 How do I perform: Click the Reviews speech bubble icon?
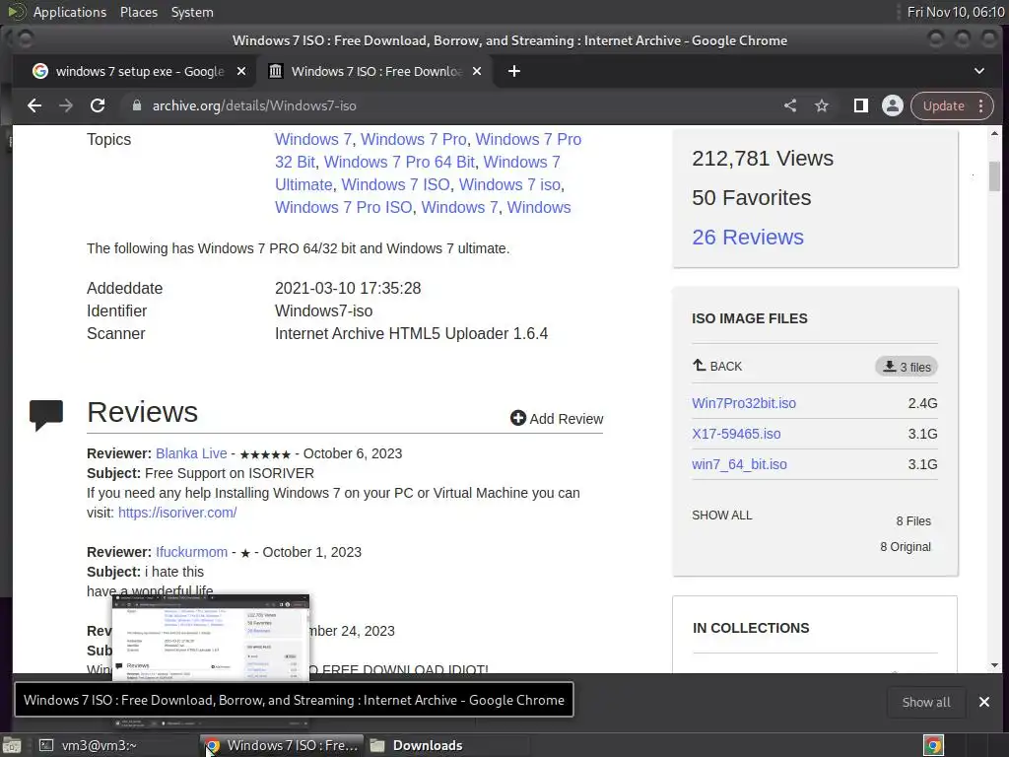click(46, 415)
